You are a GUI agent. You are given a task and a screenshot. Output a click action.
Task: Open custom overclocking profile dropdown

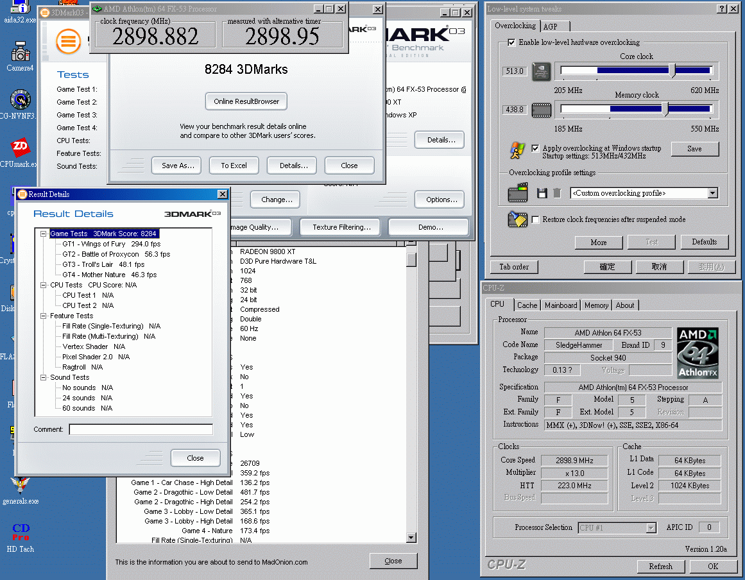point(713,193)
